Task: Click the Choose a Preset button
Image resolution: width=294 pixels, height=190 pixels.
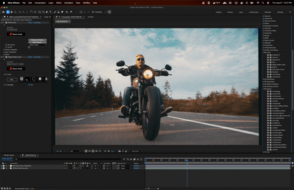Action: (37, 40)
